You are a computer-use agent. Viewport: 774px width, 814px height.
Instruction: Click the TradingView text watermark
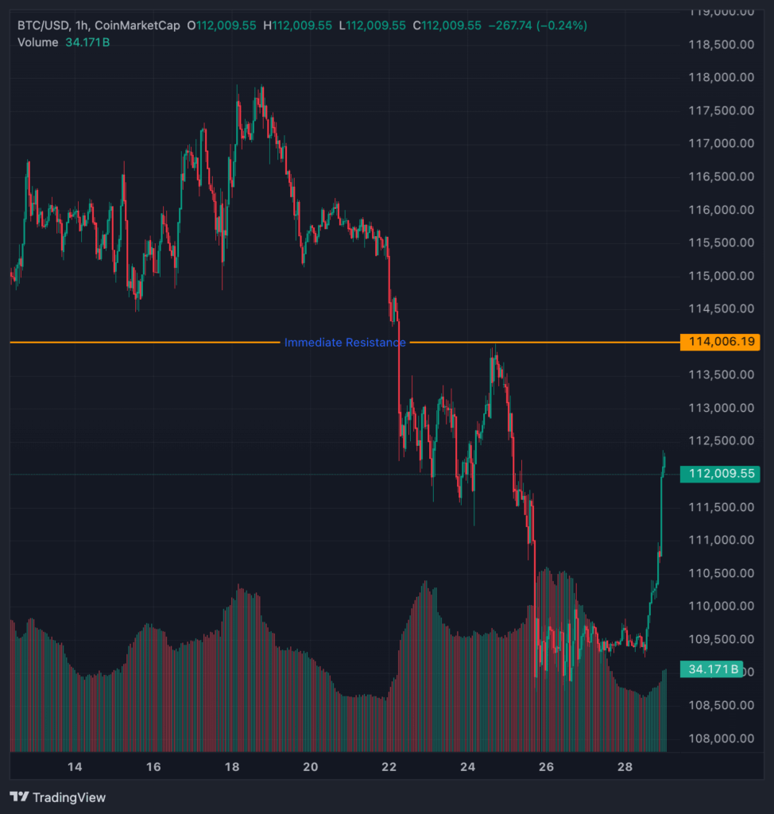(x=69, y=797)
